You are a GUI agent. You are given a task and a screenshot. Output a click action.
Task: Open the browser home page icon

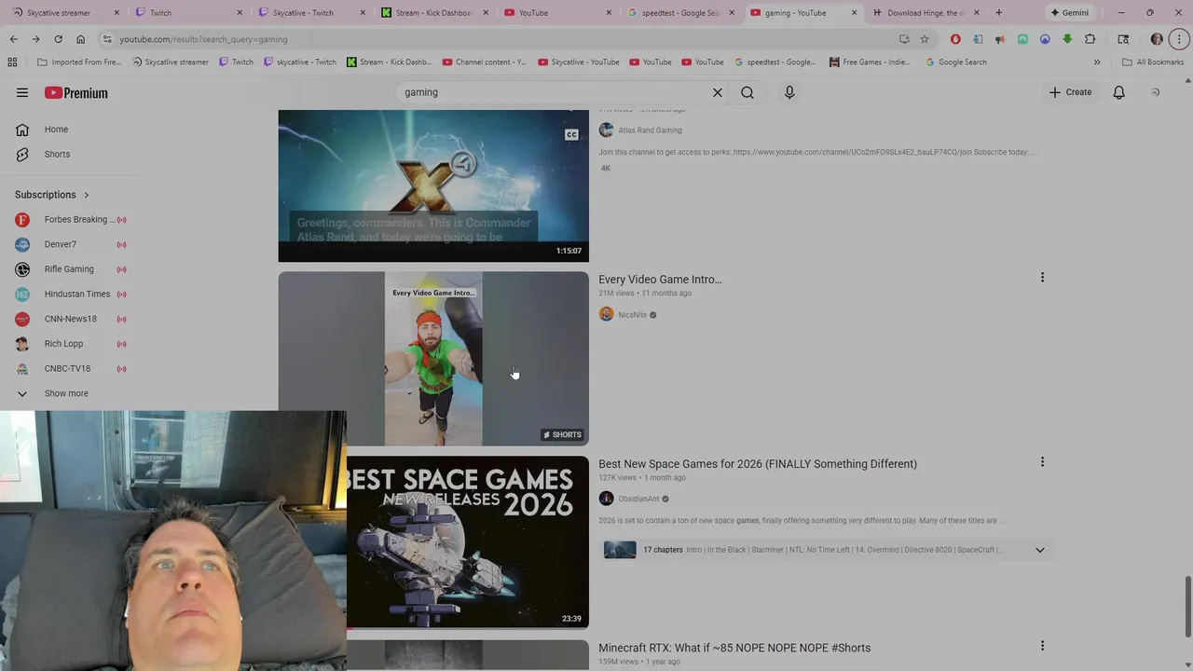tap(80, 39)
